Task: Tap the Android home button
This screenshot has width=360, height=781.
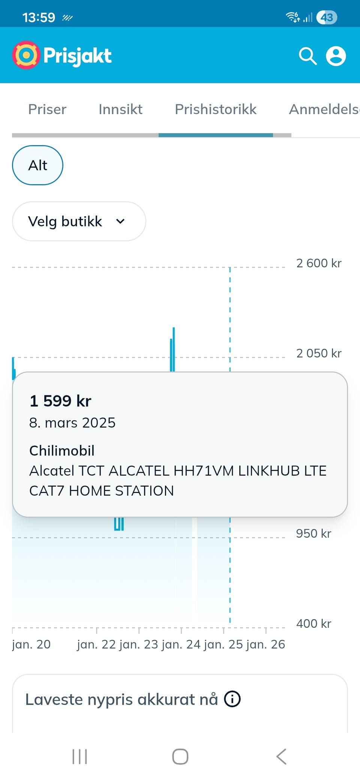Action: point(180,756)
